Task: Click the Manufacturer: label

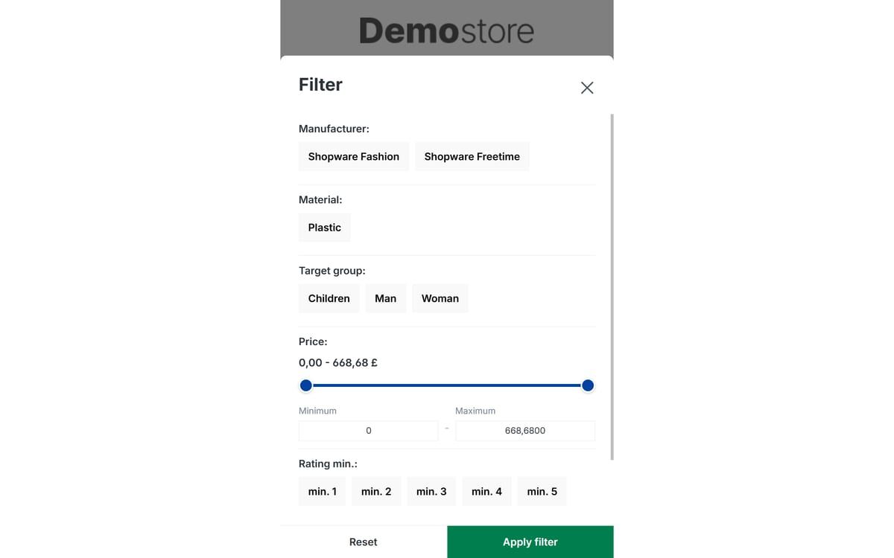Action: tap(334, 129)
